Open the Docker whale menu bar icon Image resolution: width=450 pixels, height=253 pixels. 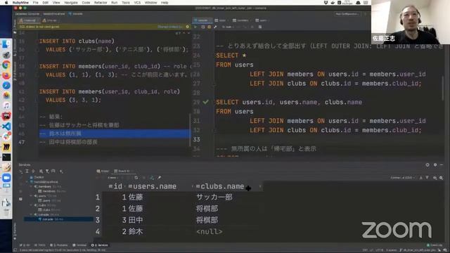[333, 3]
